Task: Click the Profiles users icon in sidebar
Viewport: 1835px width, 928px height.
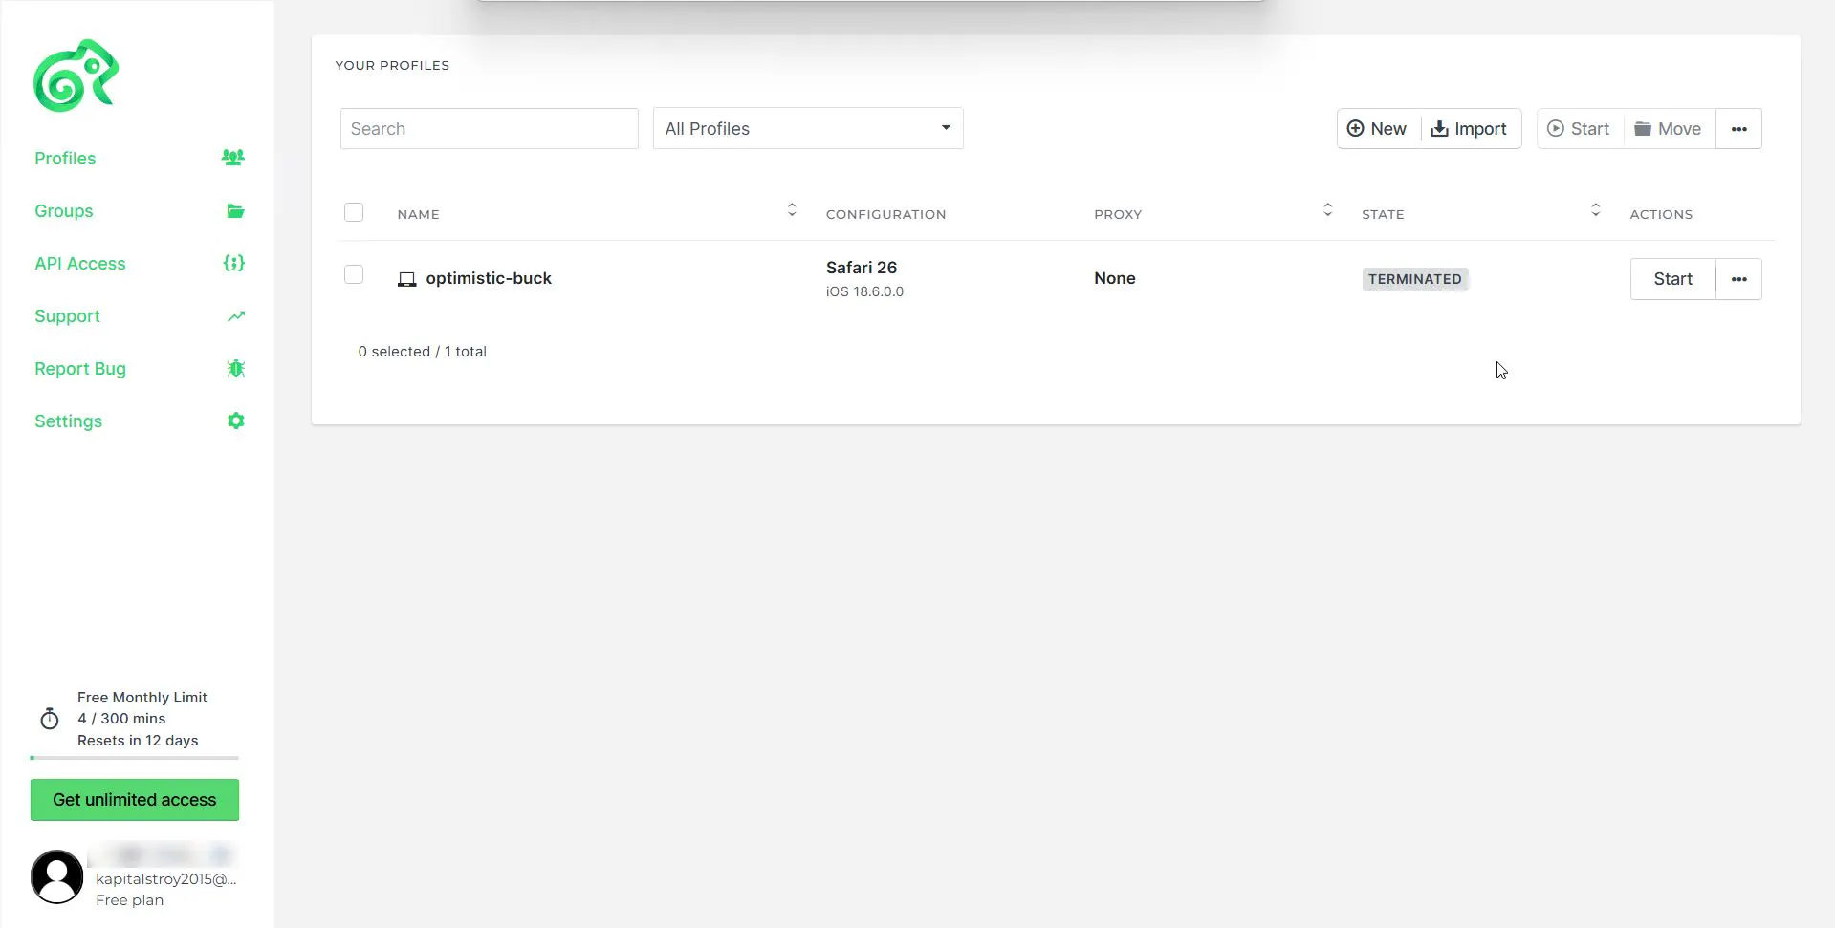Action: tap(233, 158)
